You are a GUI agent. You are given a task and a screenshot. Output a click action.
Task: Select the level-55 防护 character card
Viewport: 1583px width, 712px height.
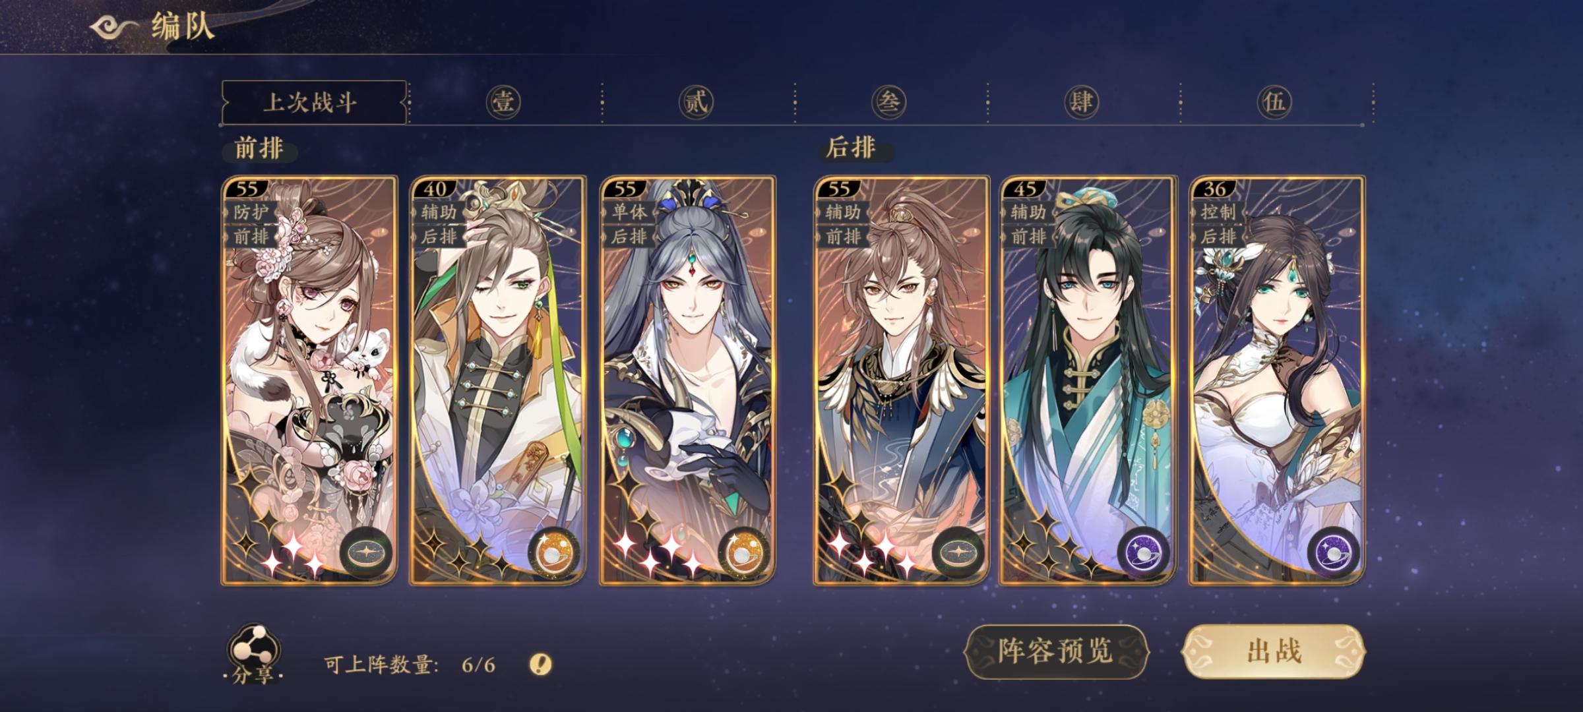click(309, 380)
